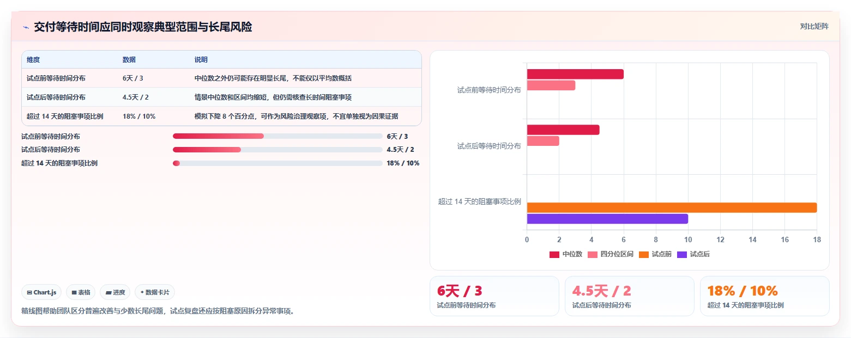Select the Chart.js tag chip
This screenshot has height=338, width=851.
click(x=41, y=292)
